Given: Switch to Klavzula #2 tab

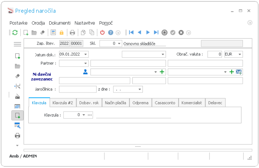Looking at the screenshot, I should coord(63,103).
